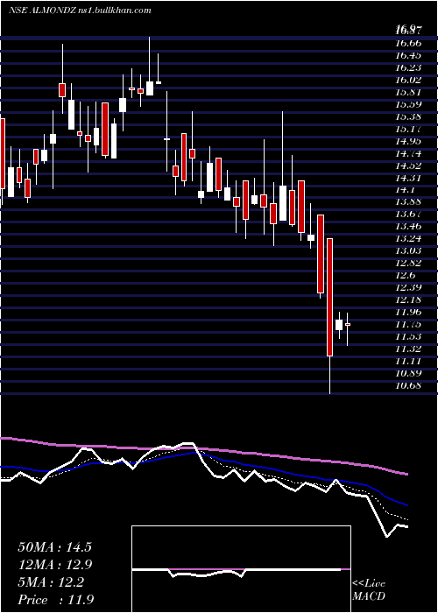The image size is (438, 613).
Task: Click the NSE ALMONDZ chart title
Action: (80, 11)
